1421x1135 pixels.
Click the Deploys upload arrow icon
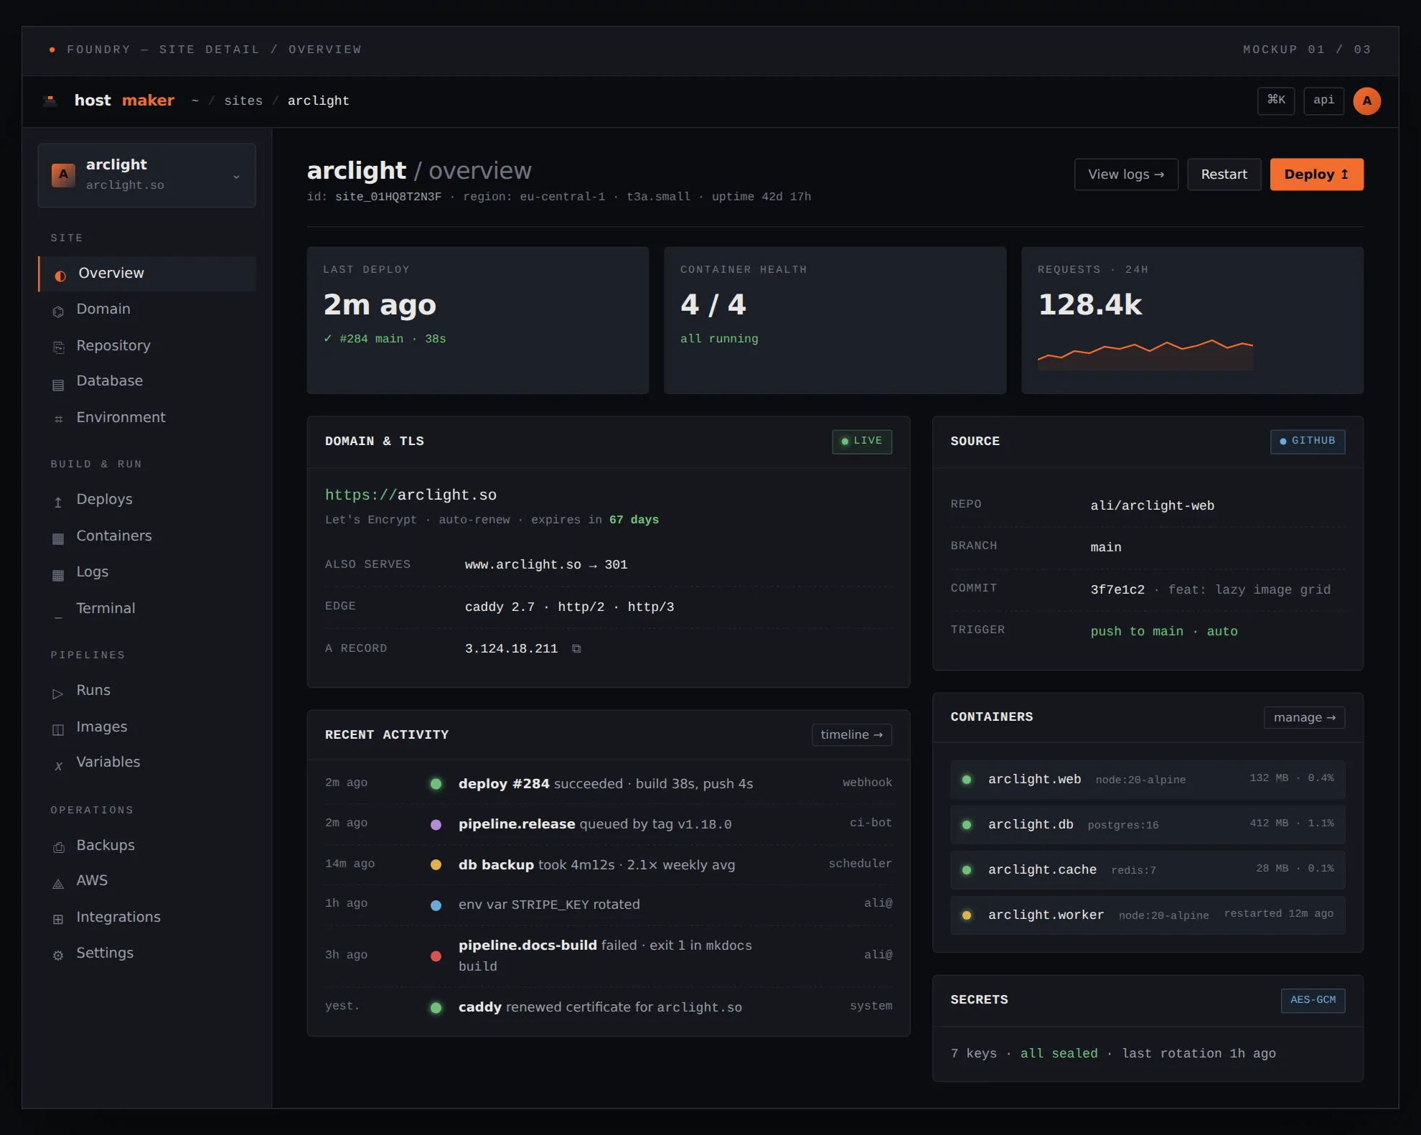click(x=58, y=502)
